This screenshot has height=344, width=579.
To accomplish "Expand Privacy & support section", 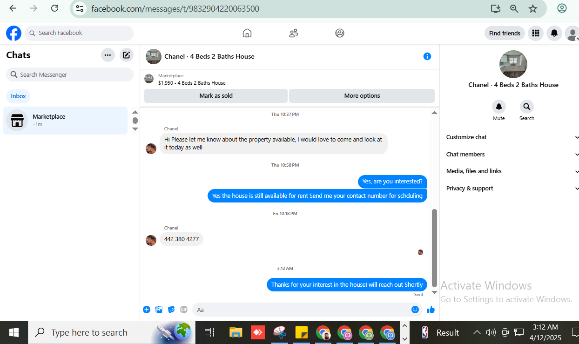I will click(x=512, y=189).
